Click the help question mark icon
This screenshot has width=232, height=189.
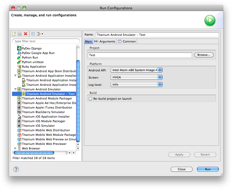16,169
